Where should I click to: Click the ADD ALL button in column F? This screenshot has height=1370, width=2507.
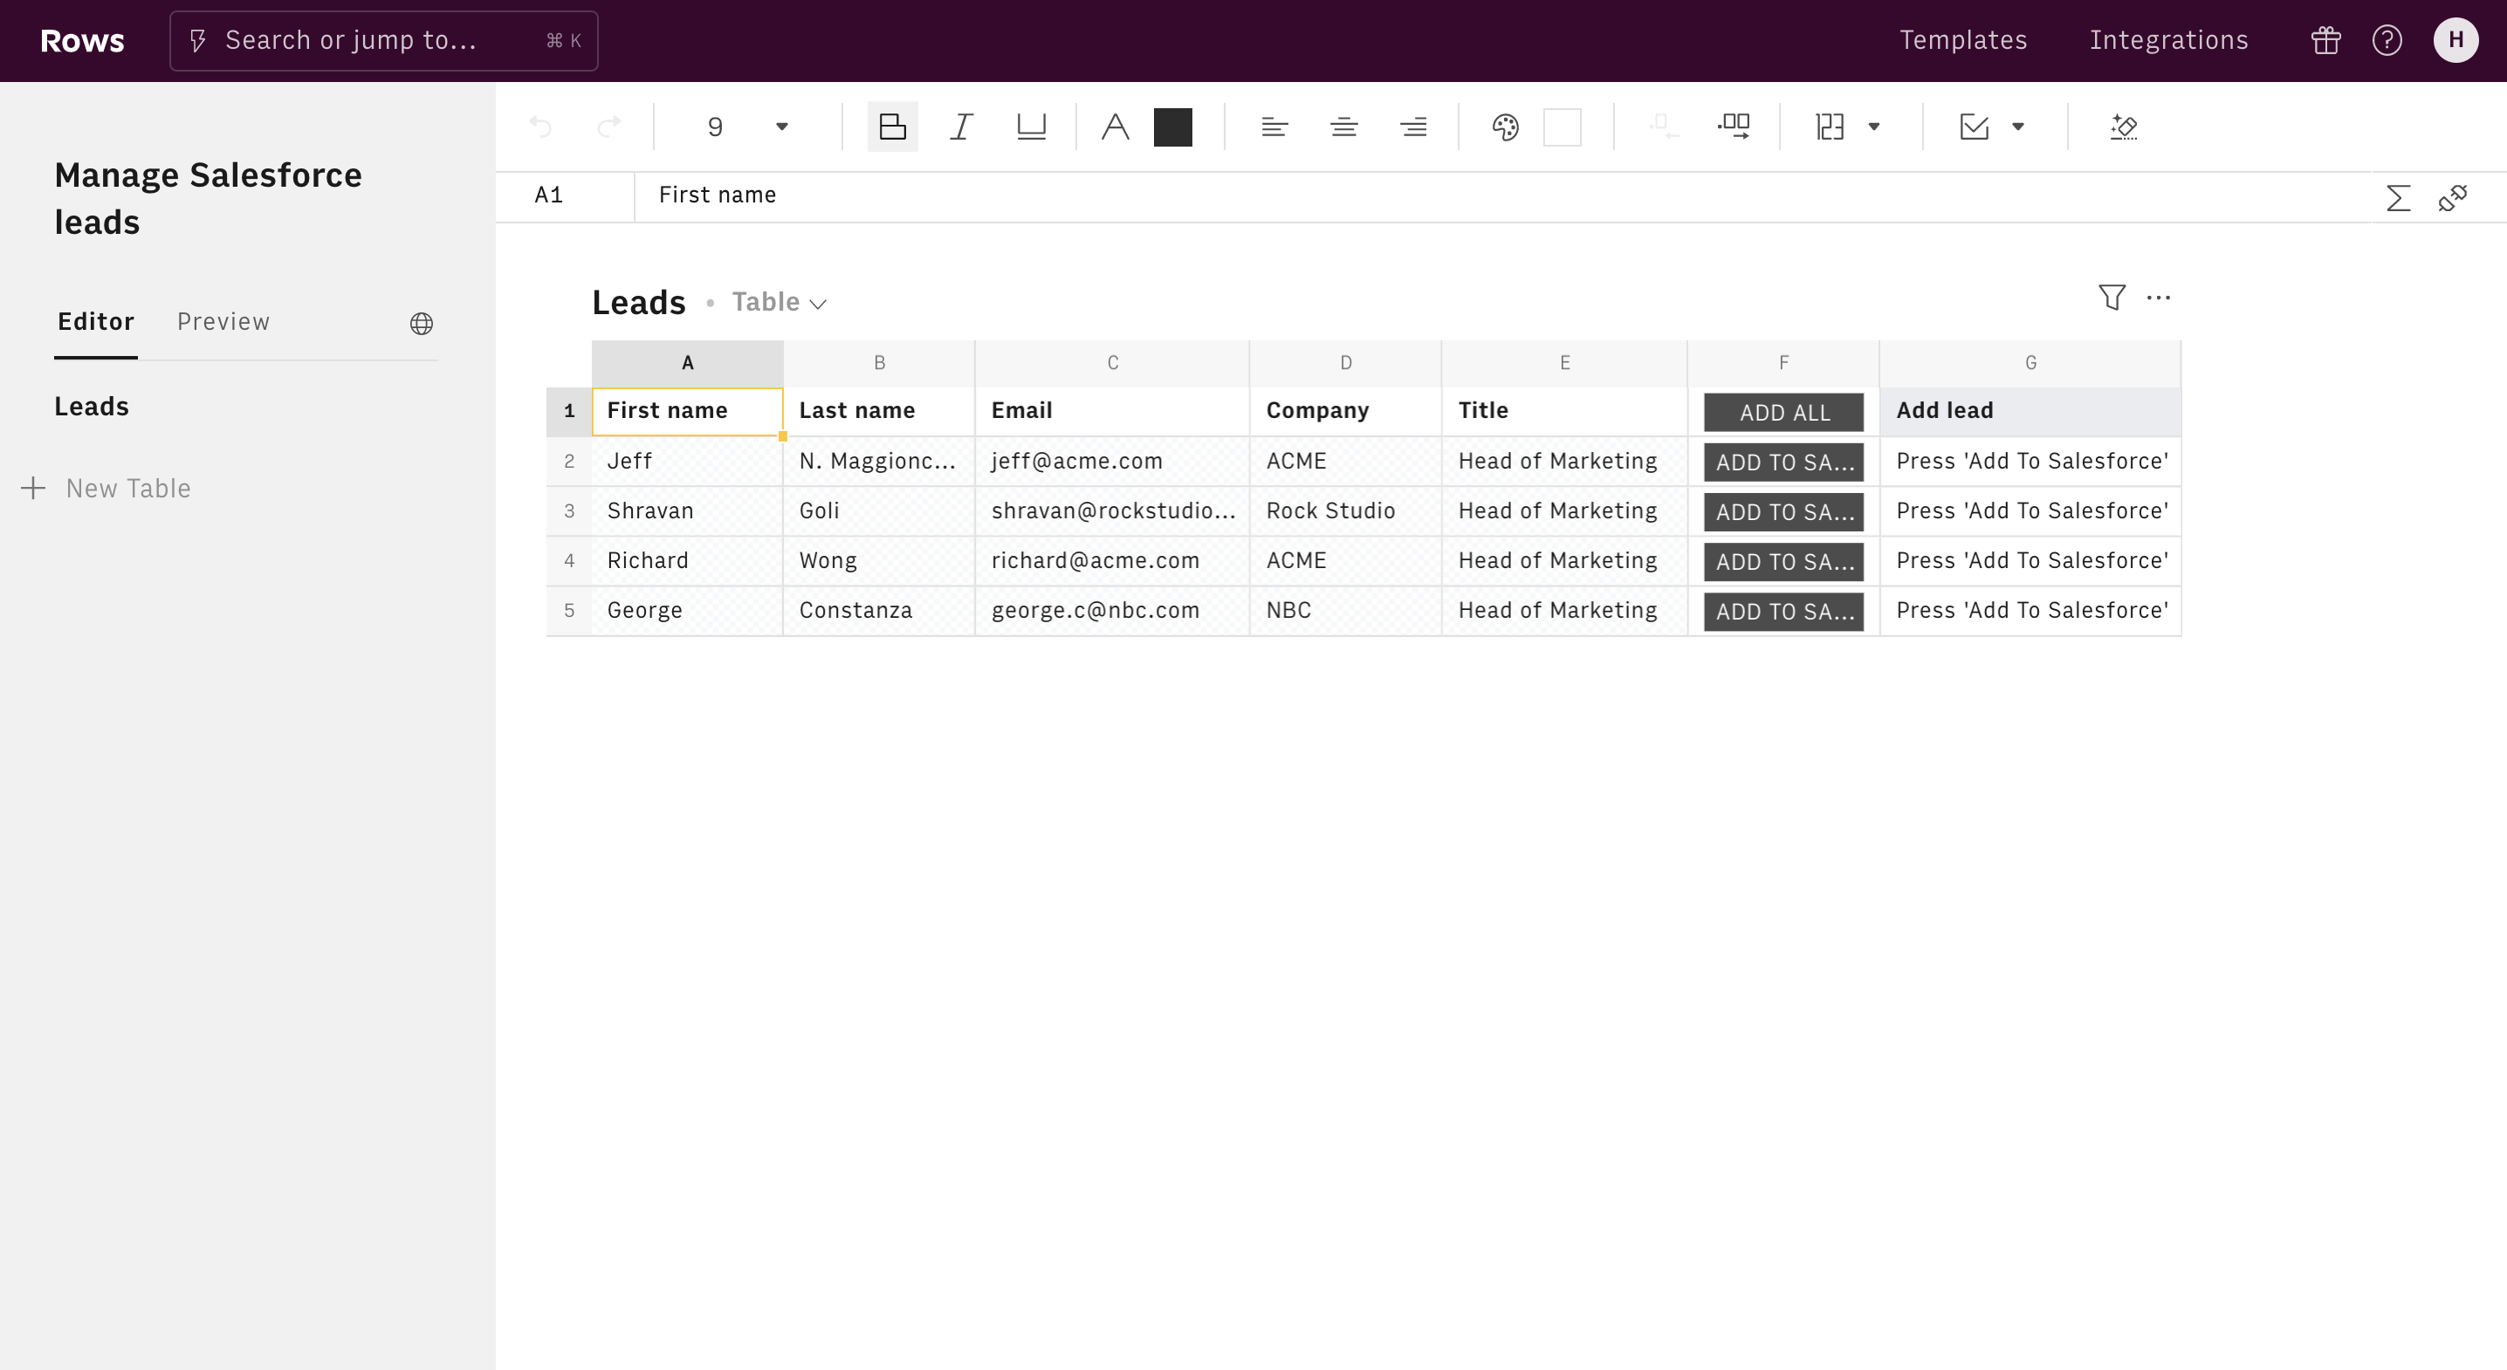click(x=1783, y=408)
